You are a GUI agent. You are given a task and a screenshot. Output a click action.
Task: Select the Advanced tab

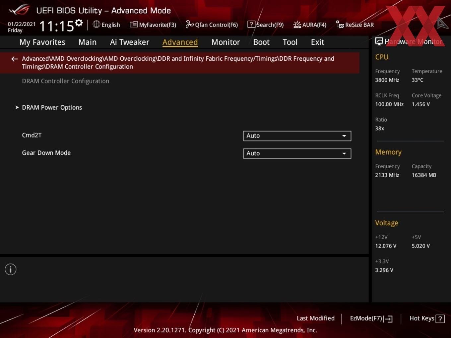(180, 42)
